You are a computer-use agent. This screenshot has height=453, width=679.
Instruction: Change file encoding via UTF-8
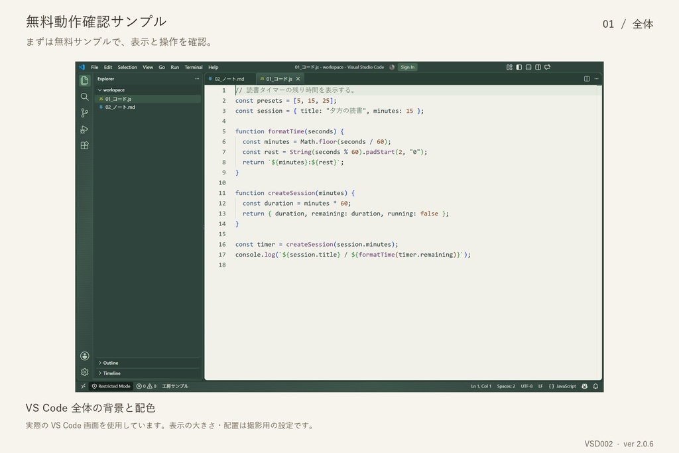pyautogui.click(x=526, y=386)
